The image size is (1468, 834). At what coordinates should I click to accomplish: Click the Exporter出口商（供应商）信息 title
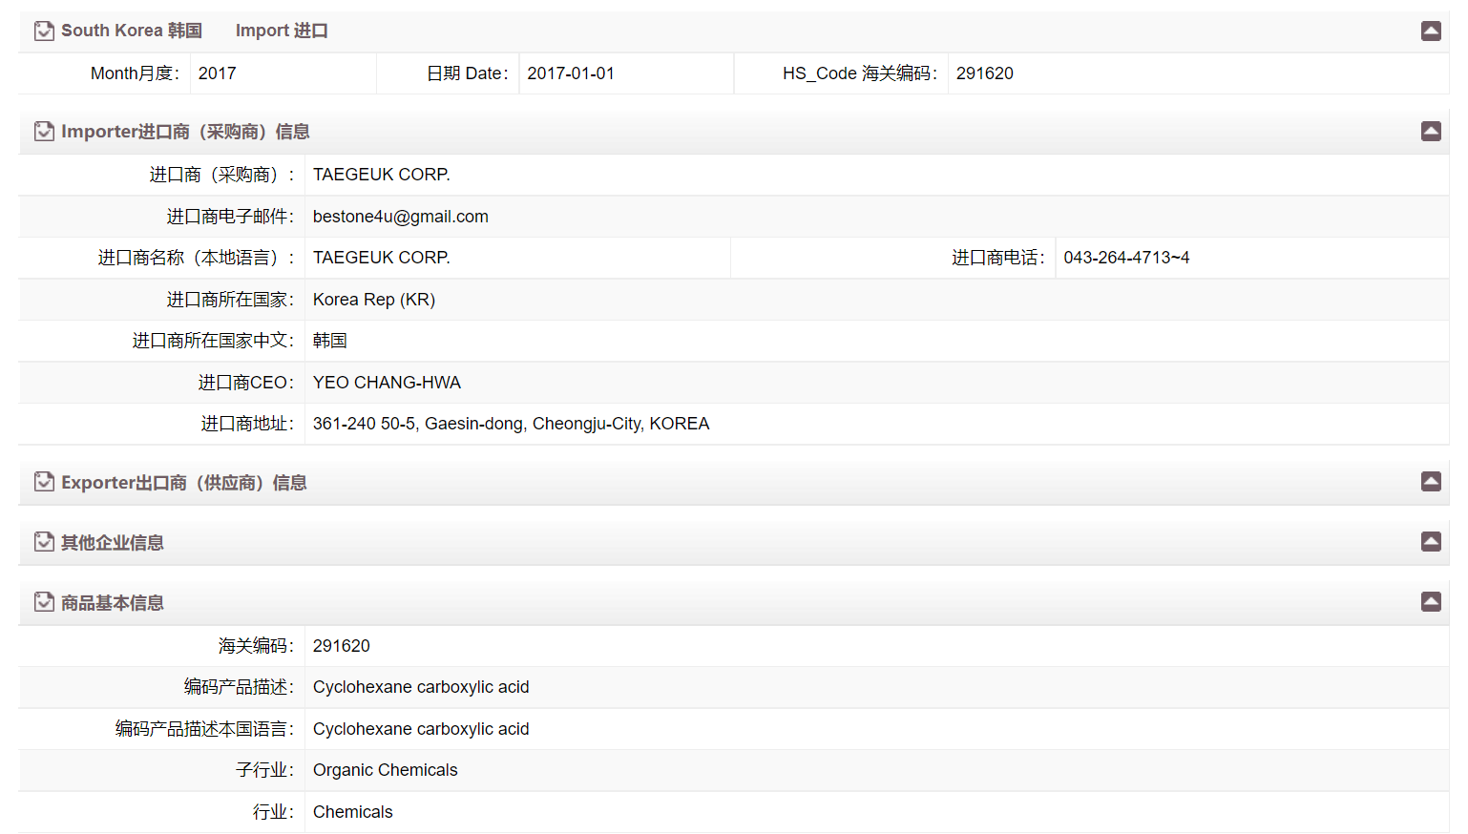184,483
